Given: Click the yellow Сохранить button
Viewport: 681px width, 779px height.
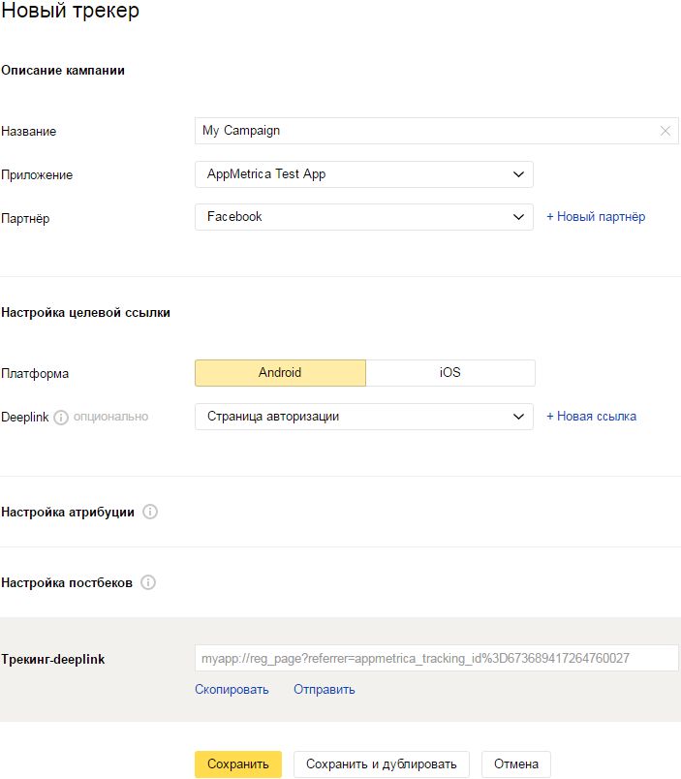Looking at the screenshot, I should [237, 763].
